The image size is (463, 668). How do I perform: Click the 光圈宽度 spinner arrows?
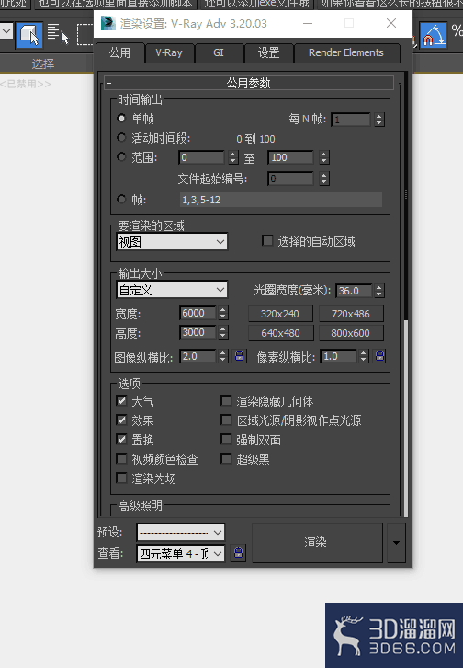(379, 291)
